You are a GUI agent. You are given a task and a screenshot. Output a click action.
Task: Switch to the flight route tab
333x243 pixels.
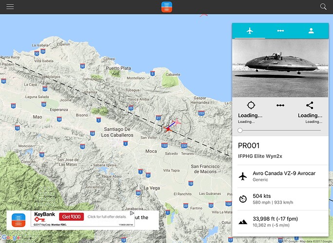point(280,31)
